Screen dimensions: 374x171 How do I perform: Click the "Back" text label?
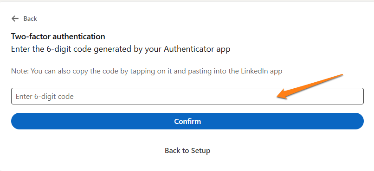pos(30,18)
